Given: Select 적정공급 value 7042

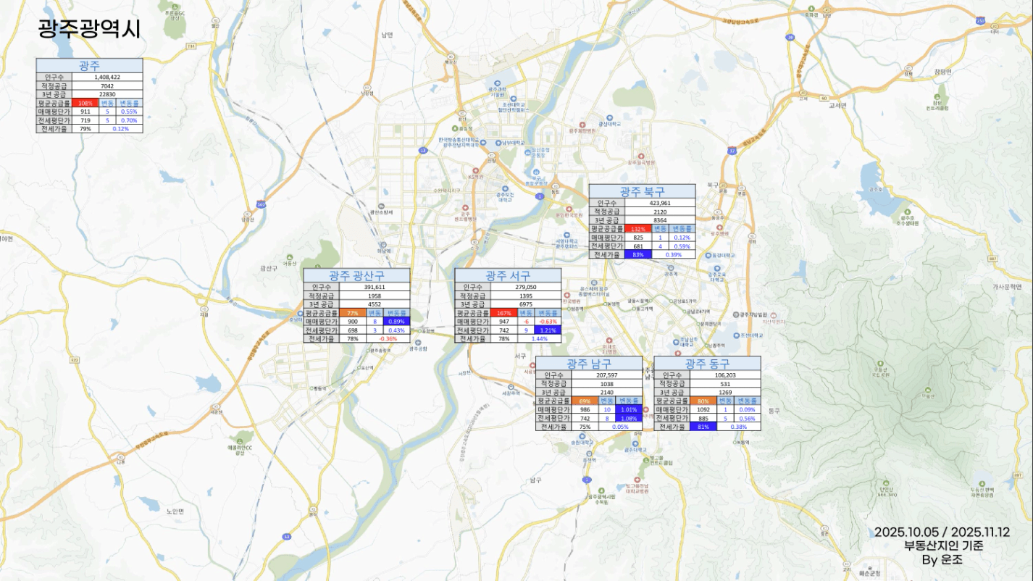Looking at the screenshot, I should coord(107,85).
